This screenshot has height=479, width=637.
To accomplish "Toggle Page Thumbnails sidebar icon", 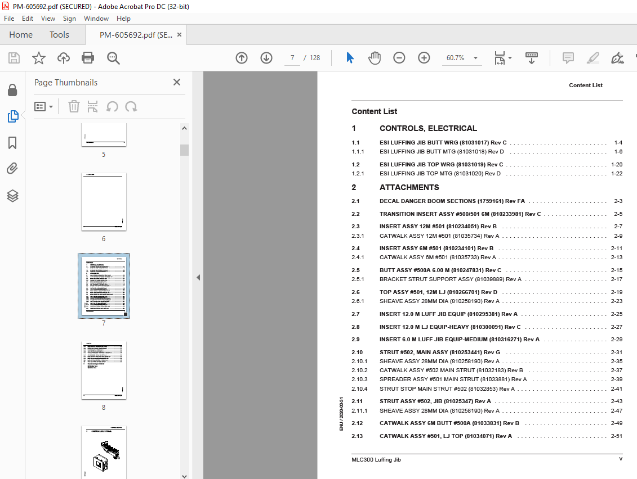I will 12,116.
